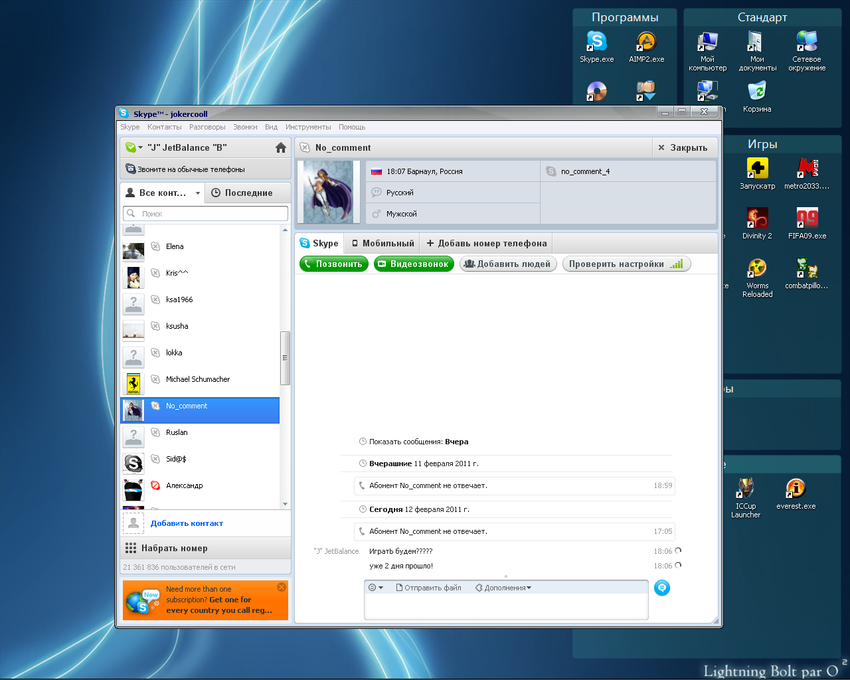Click Add people (Добавить людей) button

click(x=508, y=264)
